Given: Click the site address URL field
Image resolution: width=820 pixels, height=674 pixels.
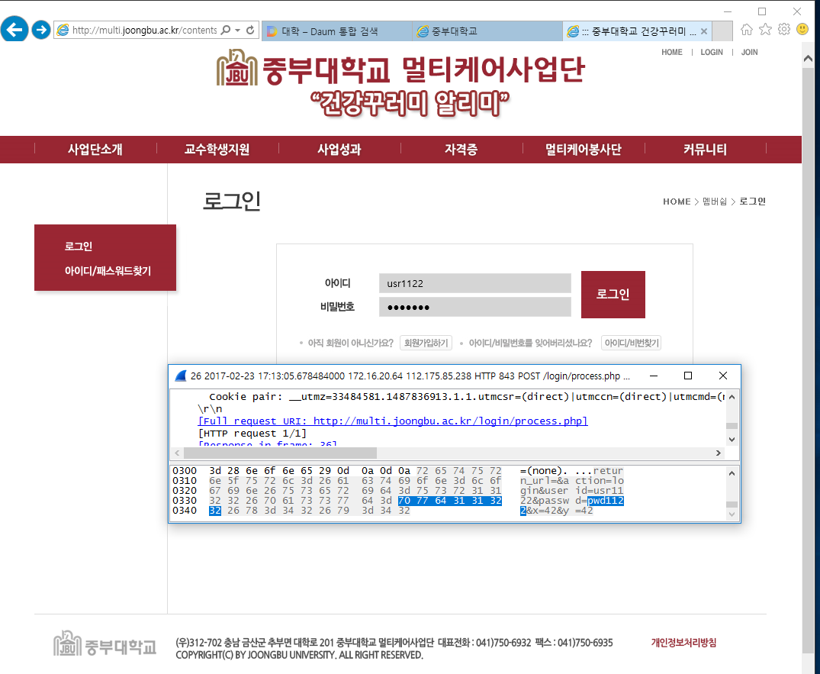Looking at the screenshot, I should pyautogui.click(x=144, y=30).
